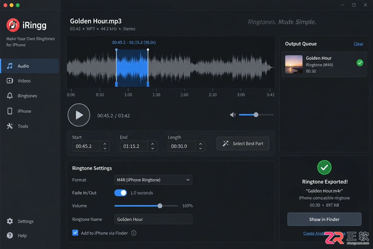Image resolution: width=373 pixels, height=249 pixels.
Task: Expand the Format M4R dropdown
Action: click(x=153, y=180)
